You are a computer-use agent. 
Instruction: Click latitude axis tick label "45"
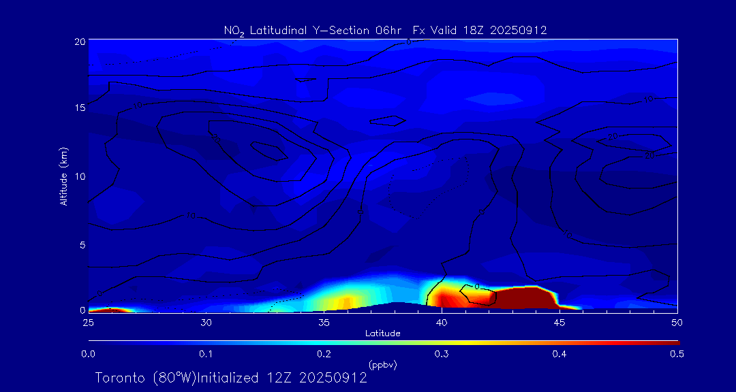click(x=559, y=323)
